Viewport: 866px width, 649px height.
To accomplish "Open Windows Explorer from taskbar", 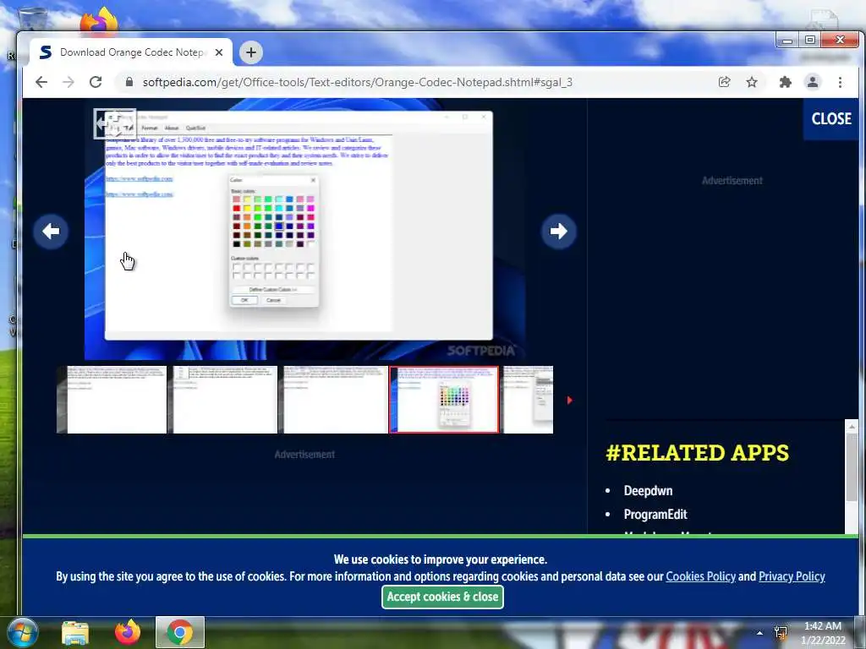I will click(x=75, y=633).
